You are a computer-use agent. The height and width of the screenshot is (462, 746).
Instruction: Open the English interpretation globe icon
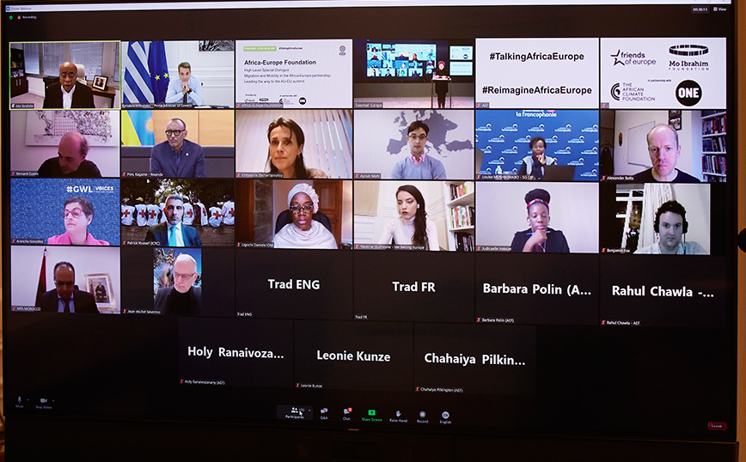(x=445, y=415)
